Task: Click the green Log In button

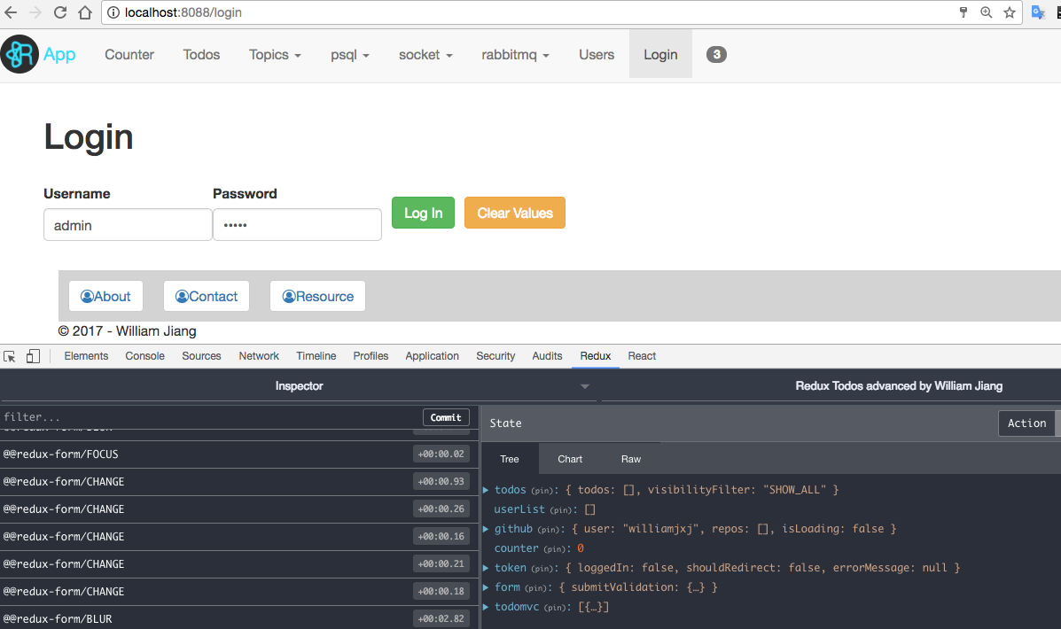Action: click(423, 213)
